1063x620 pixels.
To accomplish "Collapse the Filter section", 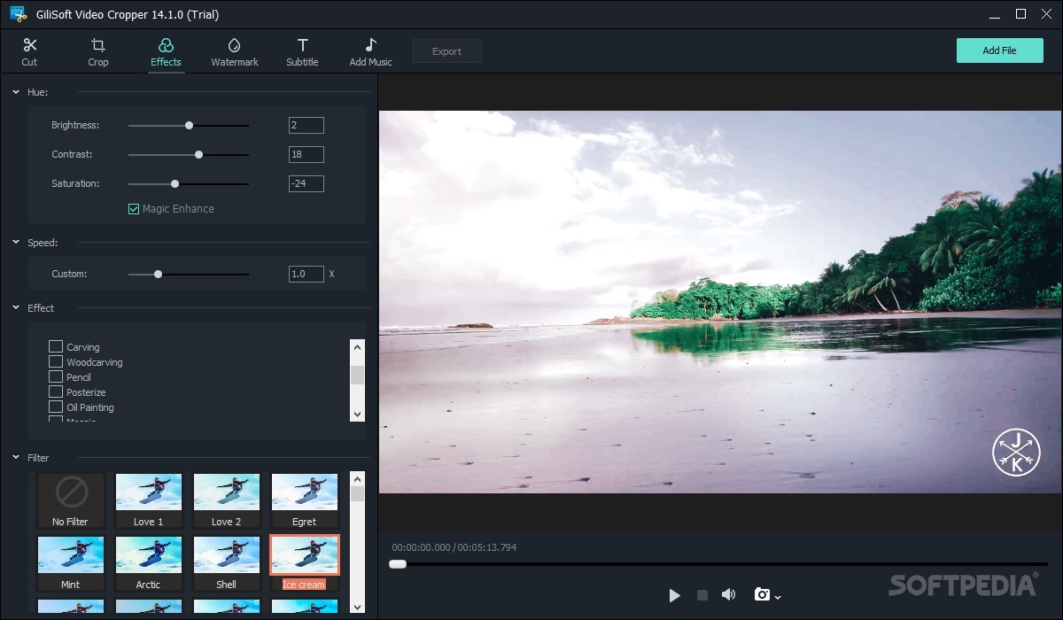I will pyautogui.click(x=14, y=457).
